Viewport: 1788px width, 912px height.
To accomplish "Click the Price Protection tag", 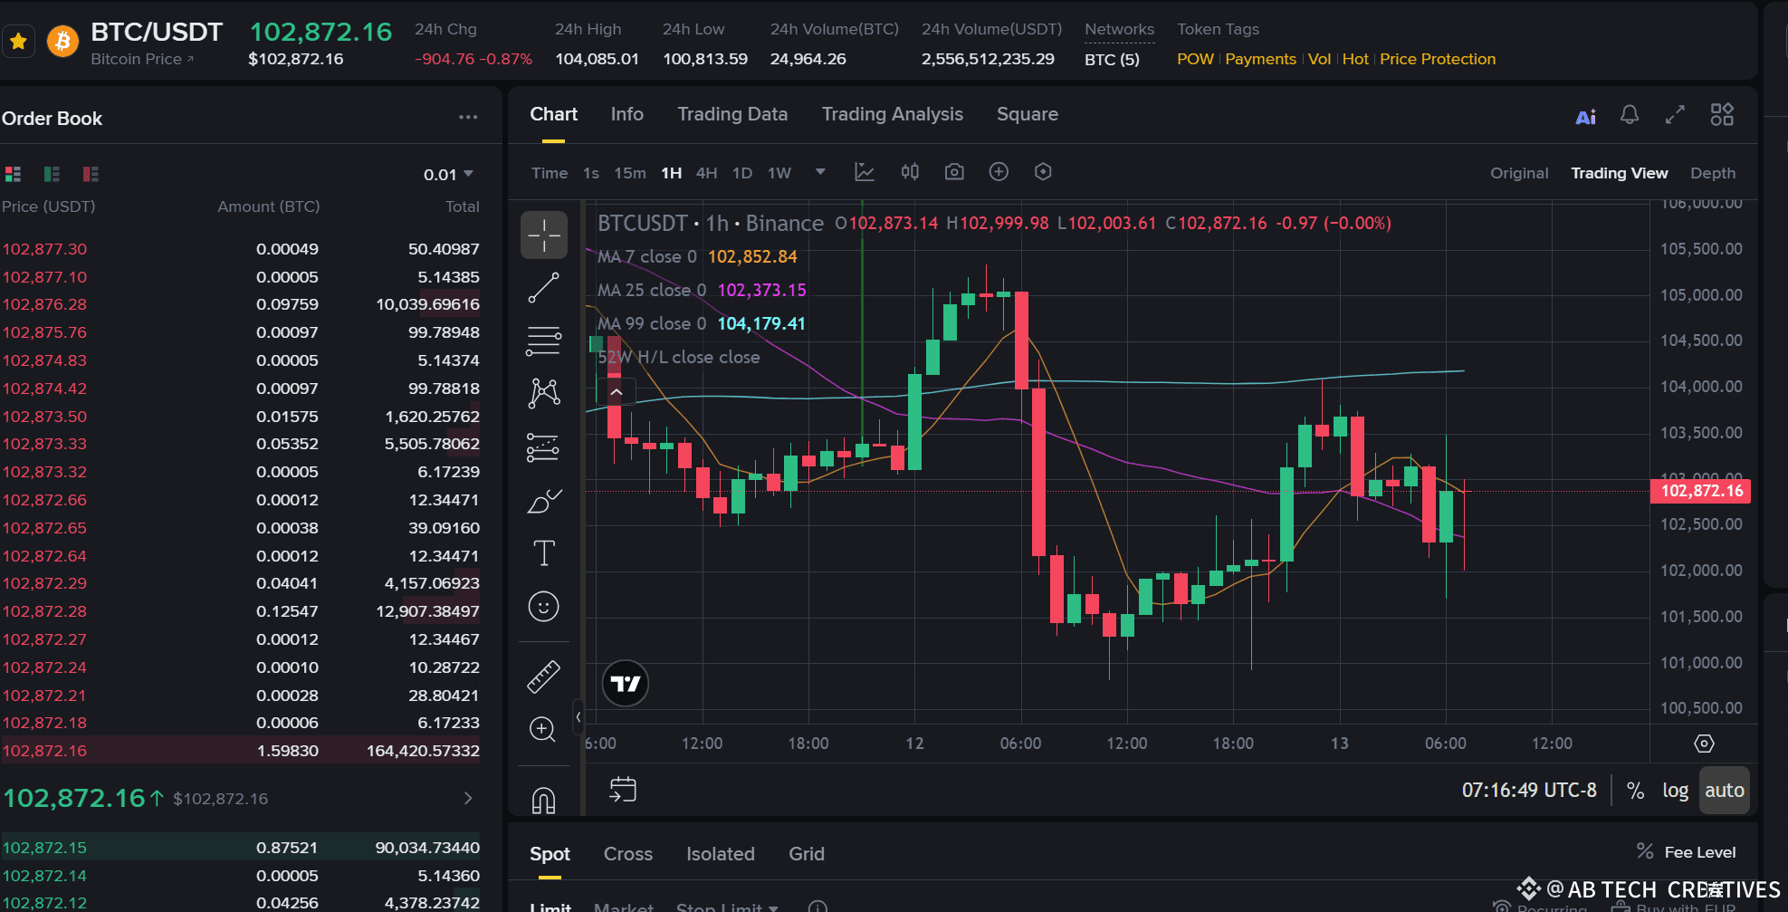I will [x=1438, y=59].
